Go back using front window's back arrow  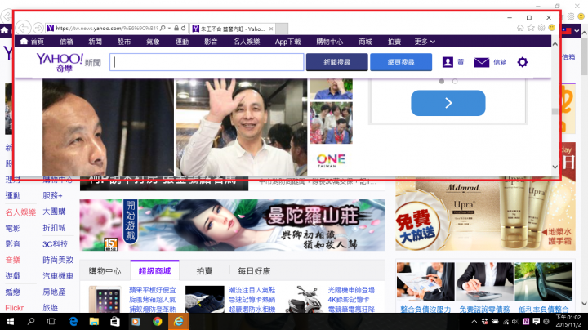(x=23, y=28)
